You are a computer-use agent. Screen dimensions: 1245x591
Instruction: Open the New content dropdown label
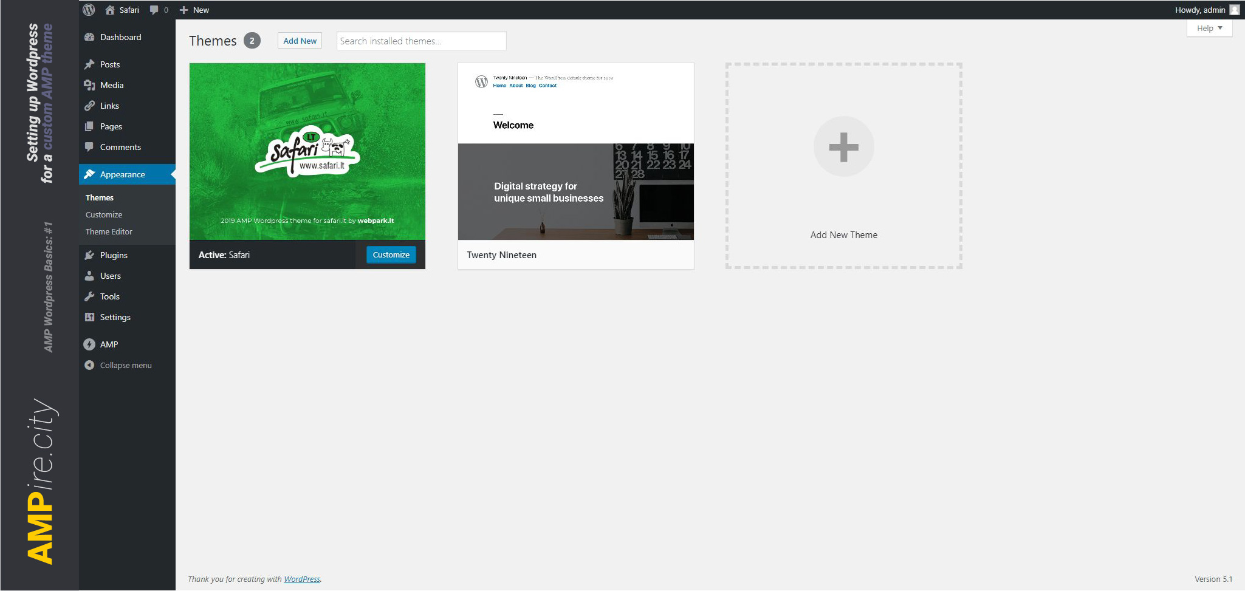[201, 10]
